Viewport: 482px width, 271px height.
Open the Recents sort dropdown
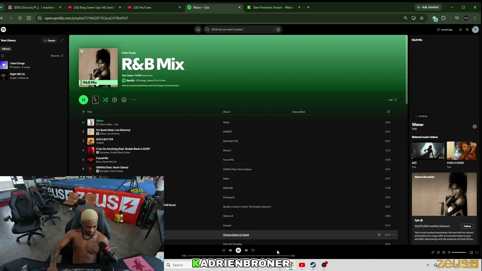coord(57,56)
